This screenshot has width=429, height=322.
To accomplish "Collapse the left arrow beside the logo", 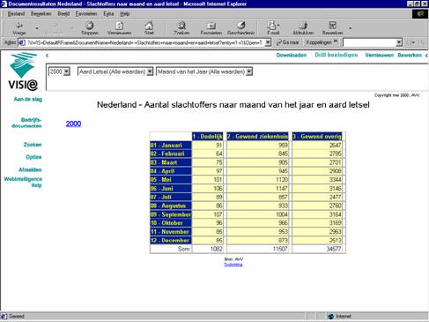I will pos(47,56).
